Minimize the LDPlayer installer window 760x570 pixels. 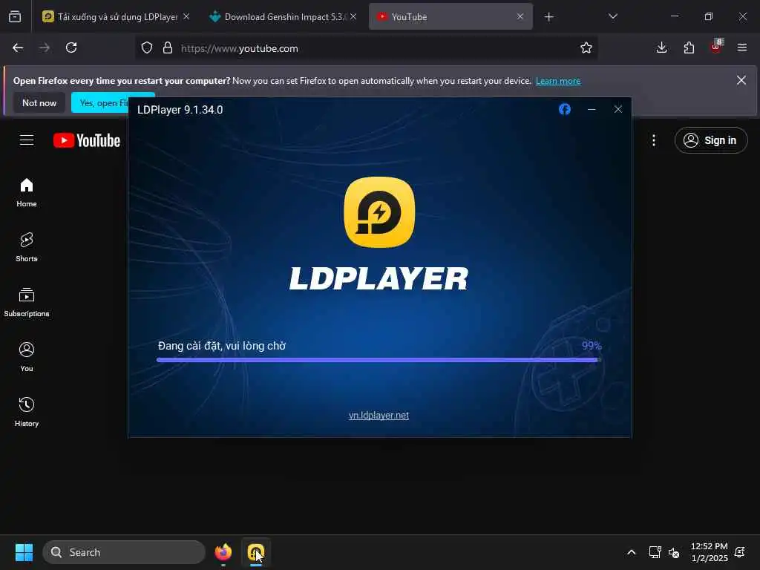(592, 109)
